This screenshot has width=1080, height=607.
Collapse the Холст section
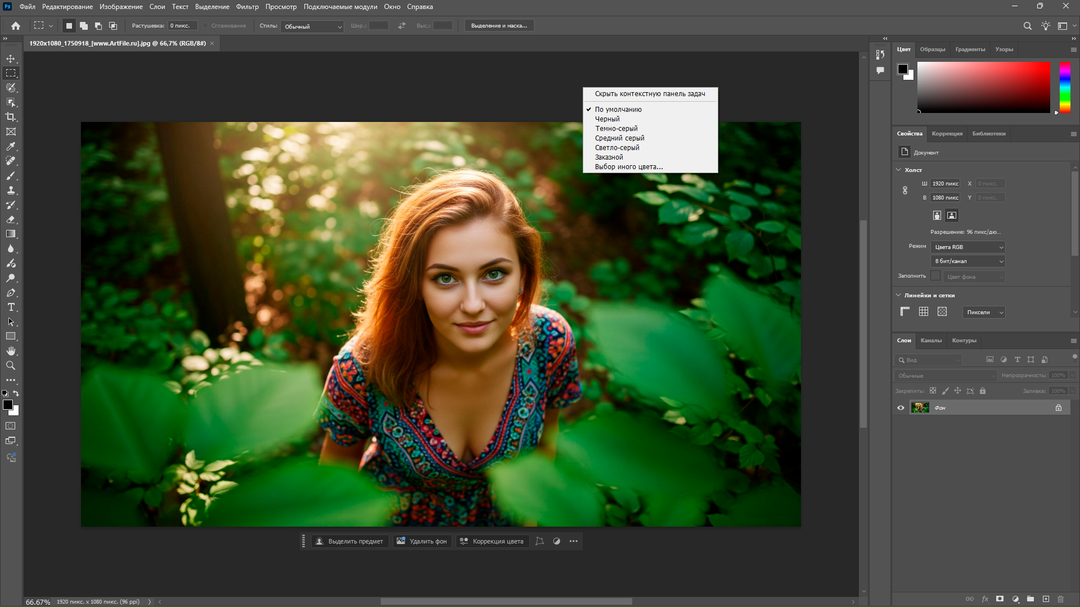tap(898, 170)
